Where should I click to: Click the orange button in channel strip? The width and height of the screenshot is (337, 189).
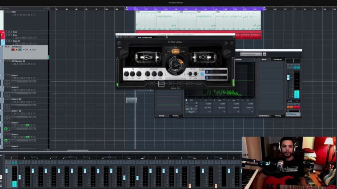(290, 107)
